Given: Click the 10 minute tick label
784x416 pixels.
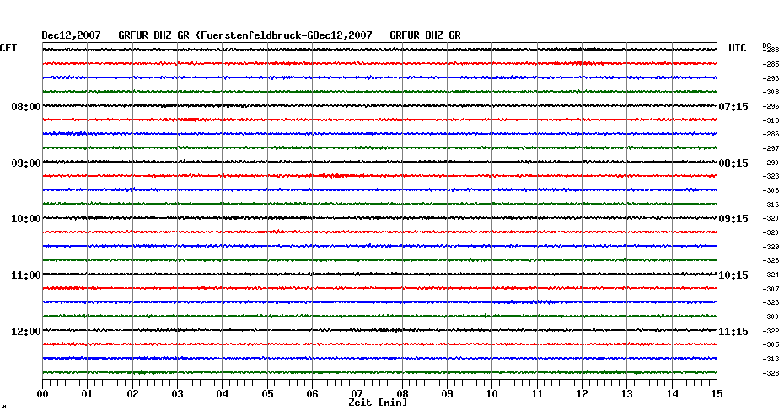Looking at the screenshot, I should [x=492, y=394].
